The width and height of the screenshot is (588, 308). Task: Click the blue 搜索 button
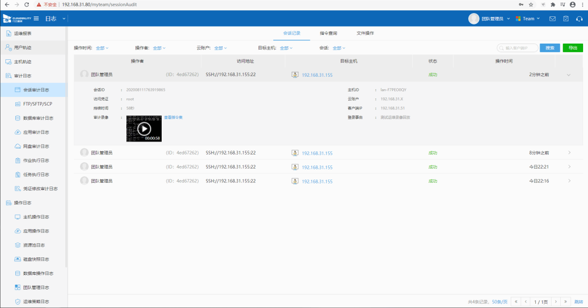pyautogui.click(x=550, y=48)
